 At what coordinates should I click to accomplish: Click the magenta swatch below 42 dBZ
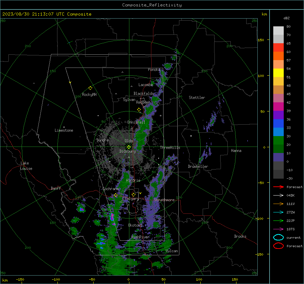pyautogui.click(x=278, y=106)
